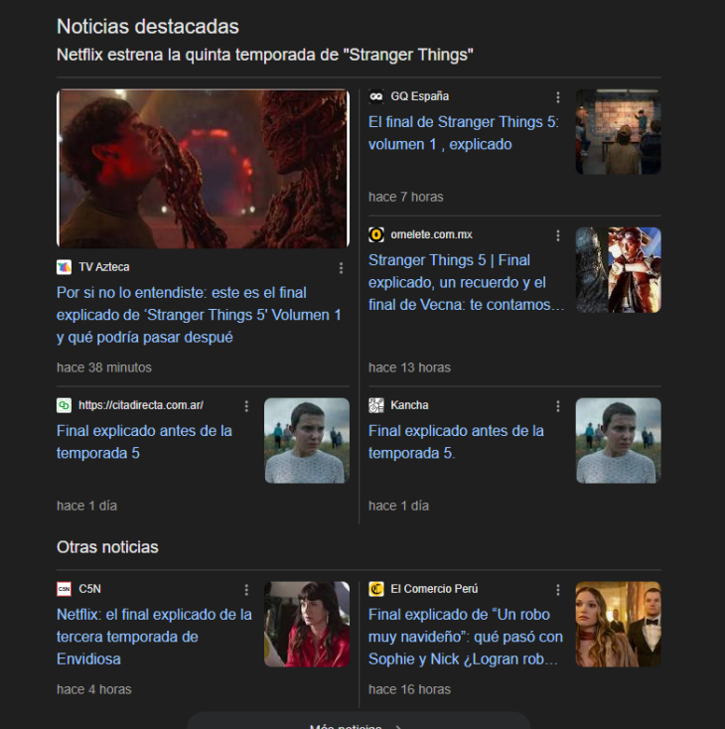Open TV Azteca Stranger Things 5 final headline

click(x=199, y=315)
